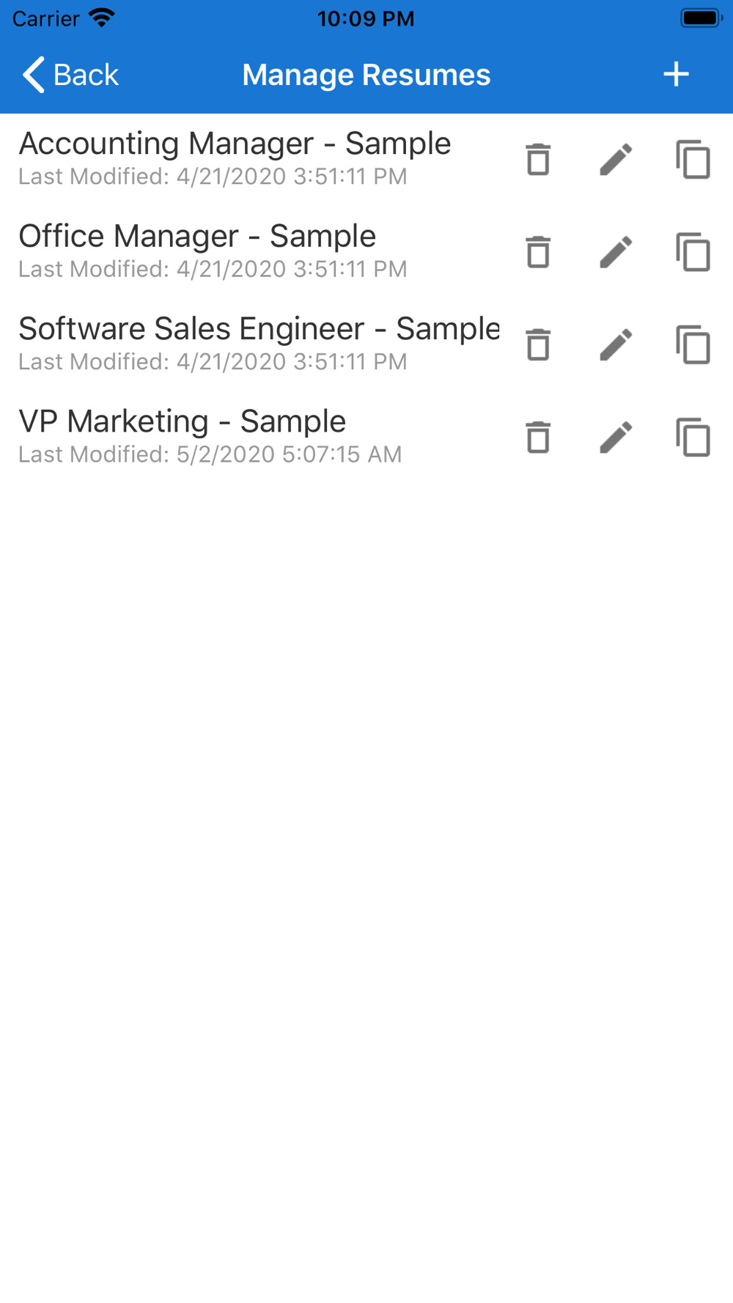
Task: Go back using the Back button
Action: [70, 75]
